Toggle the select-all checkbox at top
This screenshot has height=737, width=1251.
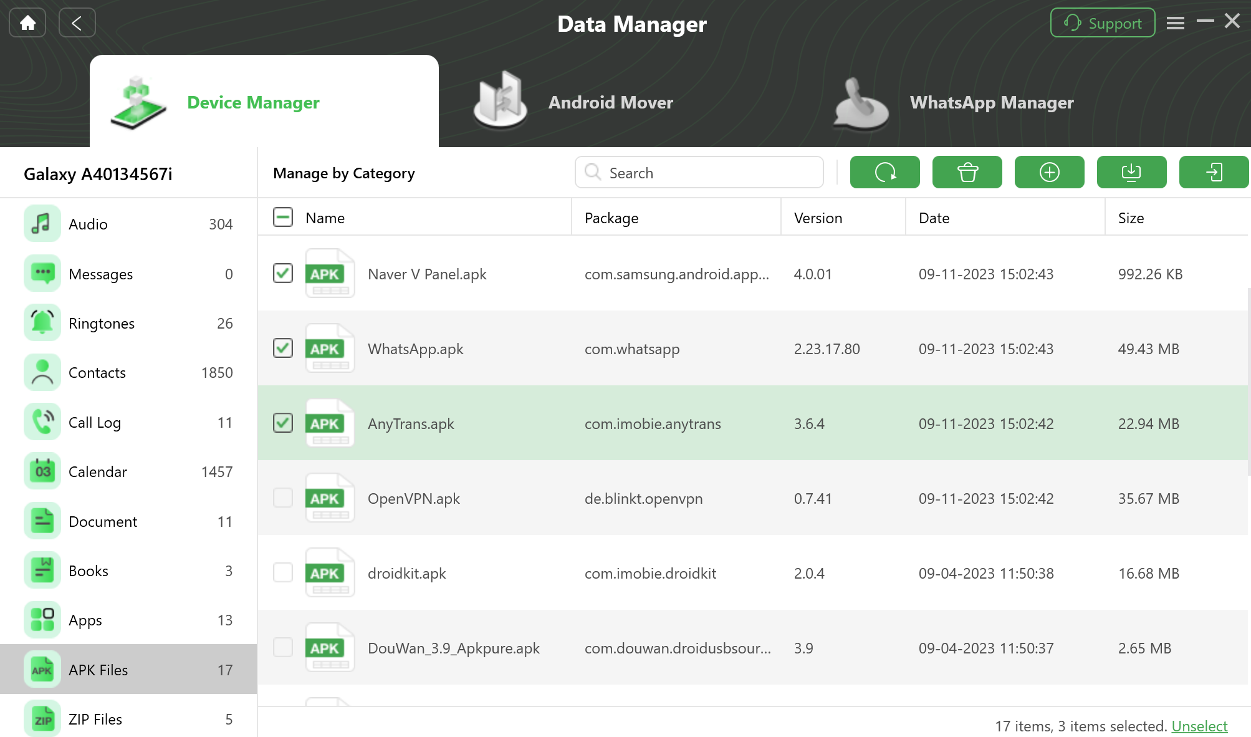281,217
